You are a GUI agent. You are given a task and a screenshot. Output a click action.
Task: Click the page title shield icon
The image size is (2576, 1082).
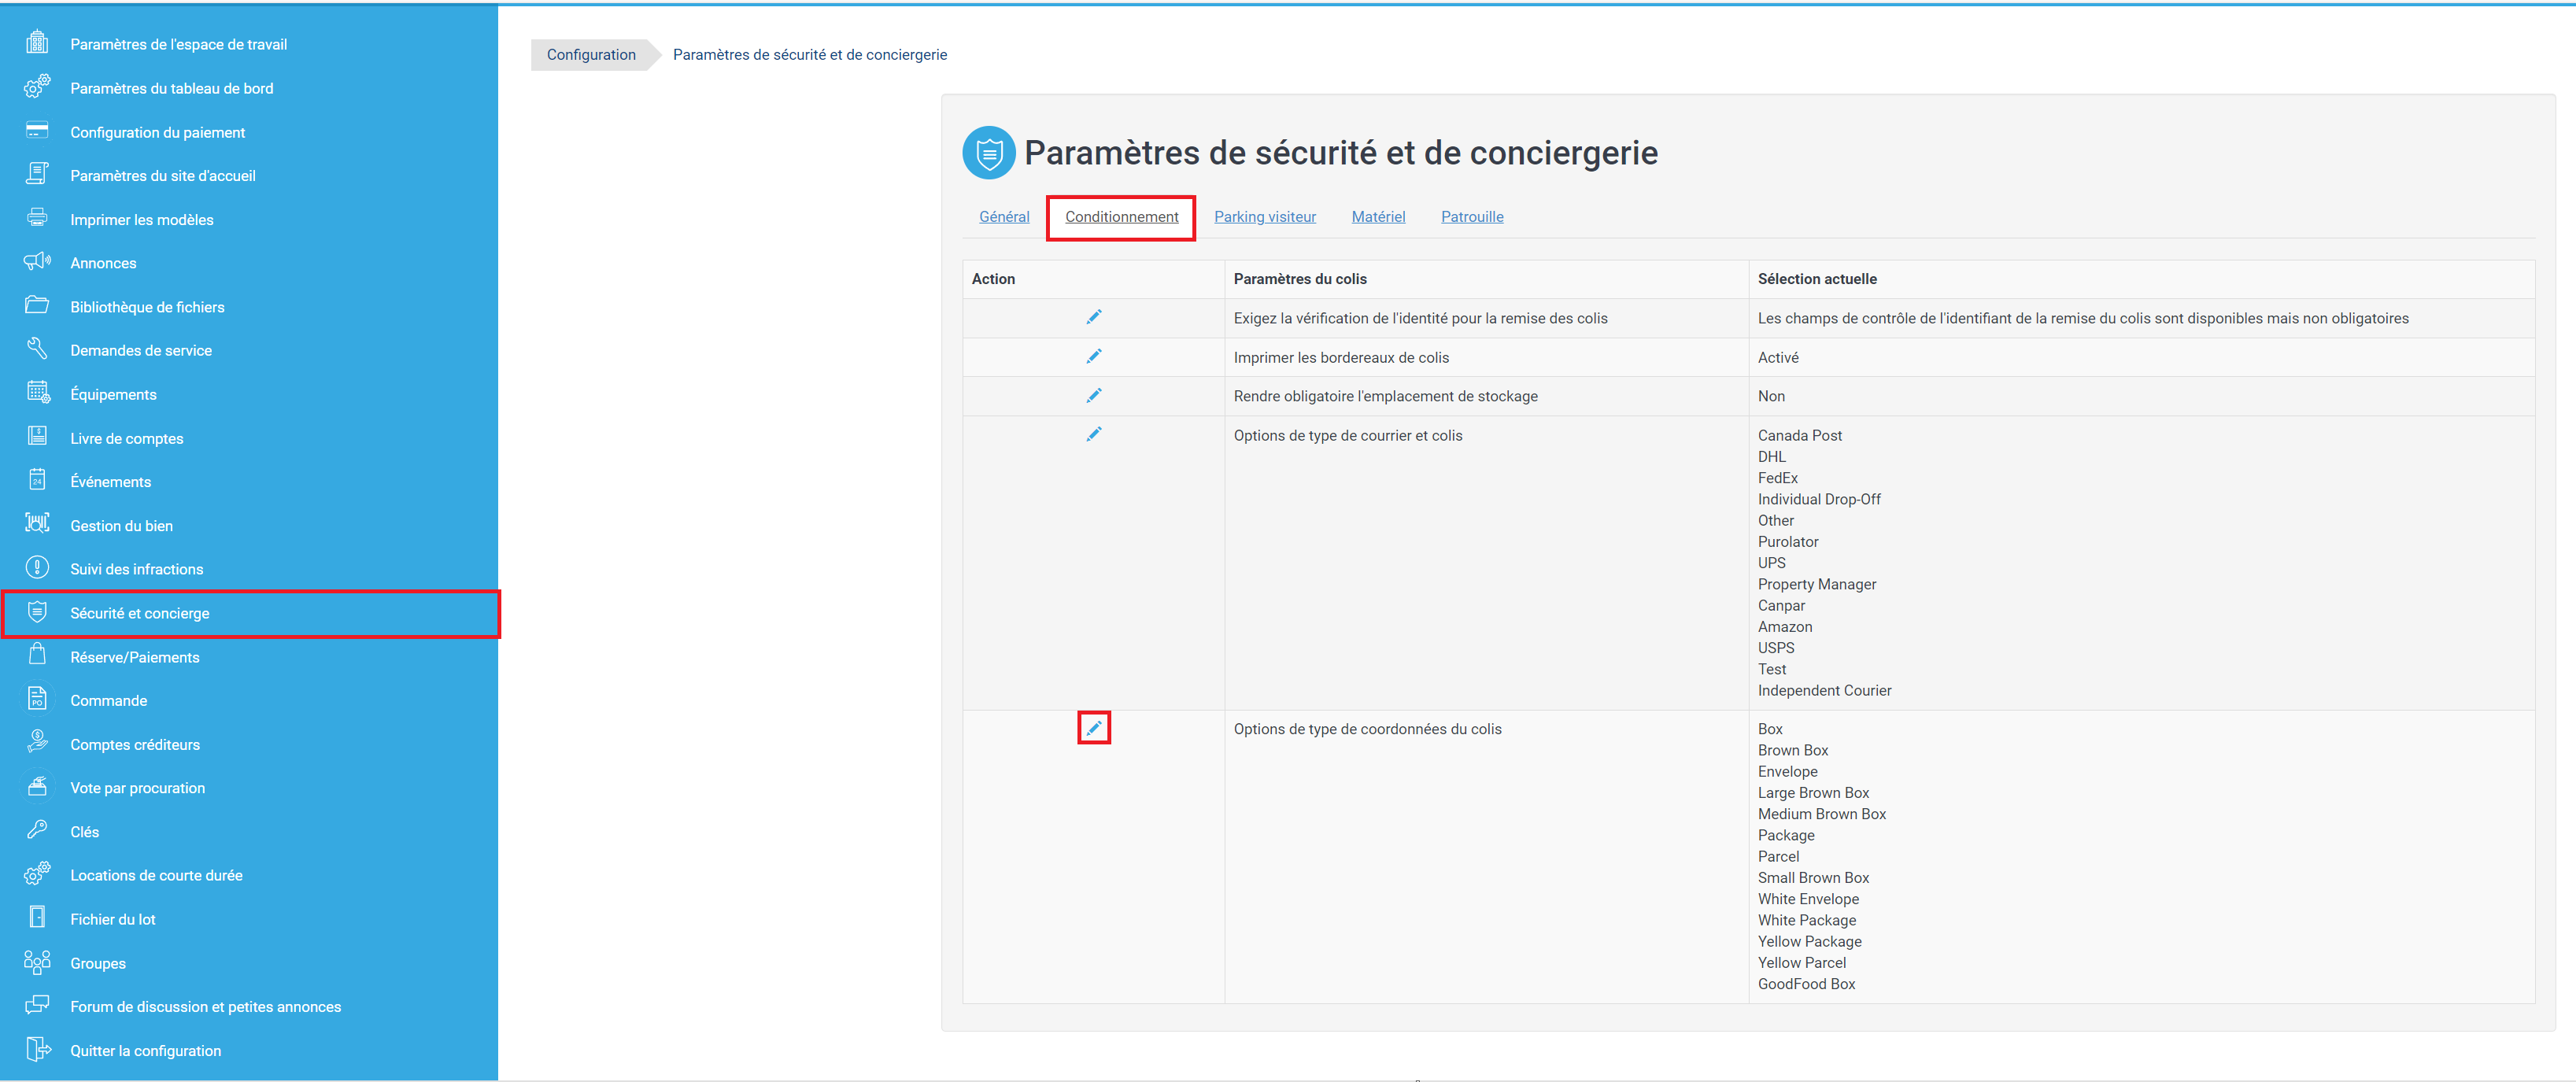[x=988, y=152]
